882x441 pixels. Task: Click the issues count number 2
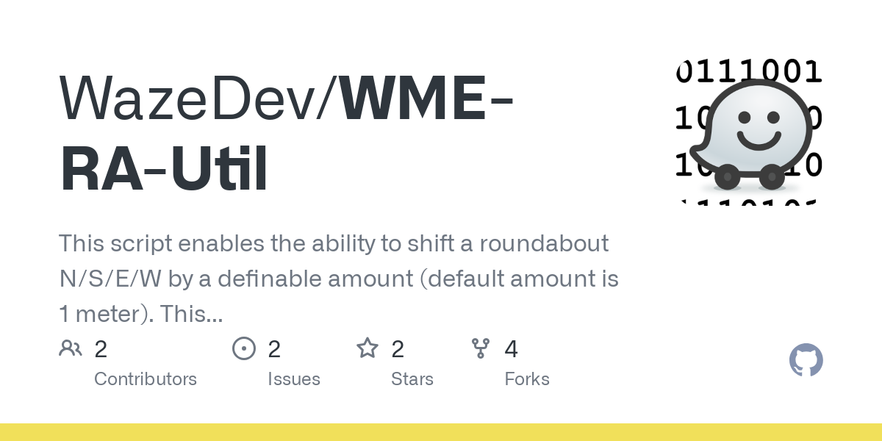pos(274,349)
